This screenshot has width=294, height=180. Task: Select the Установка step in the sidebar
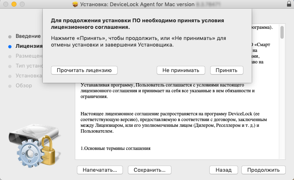(29, 76)
